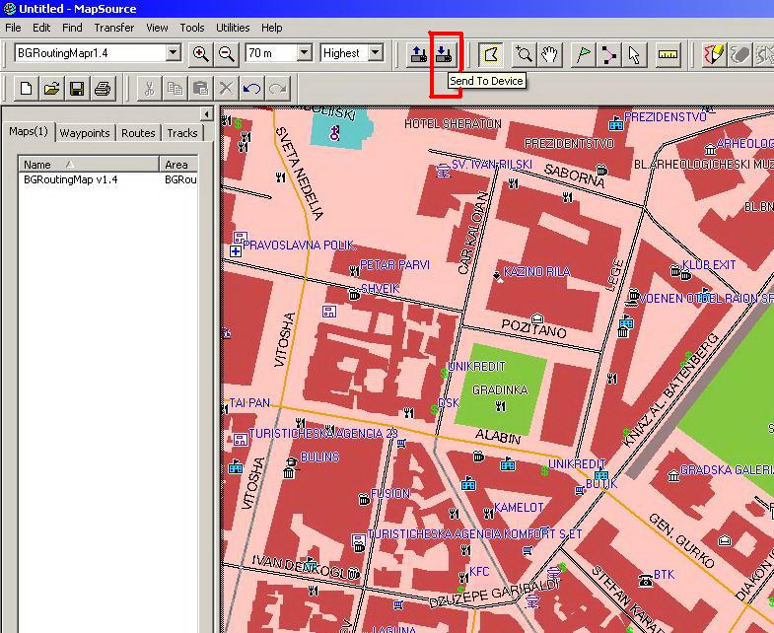Click the Open folder icon

coord(51,89)
